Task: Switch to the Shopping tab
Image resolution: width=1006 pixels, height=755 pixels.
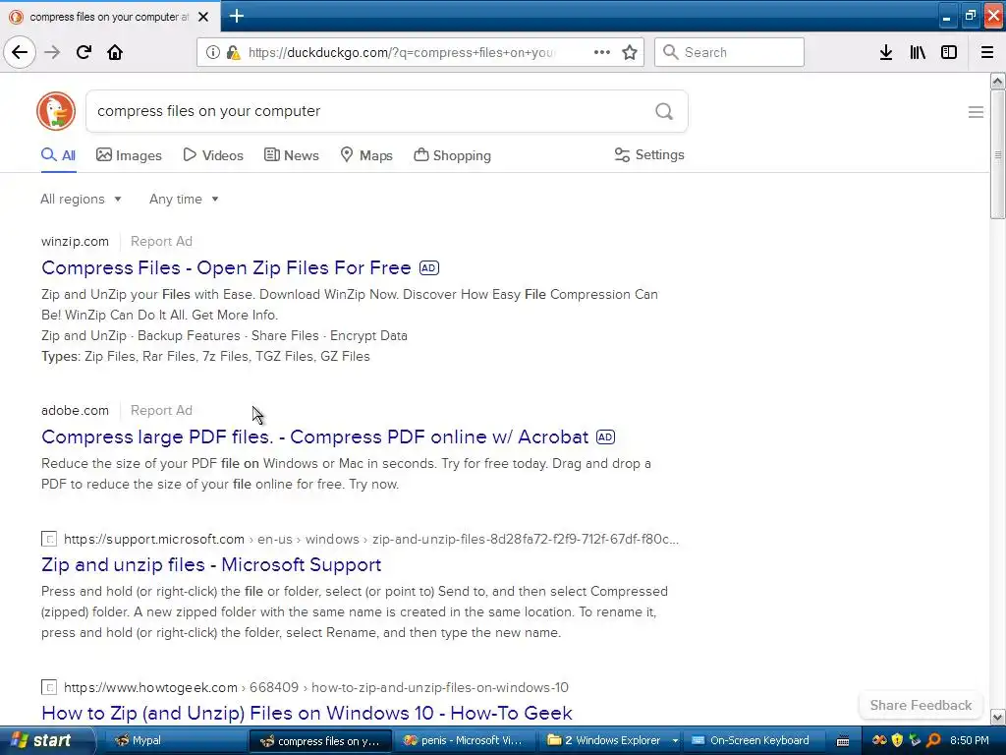Action: pos(452,155)
